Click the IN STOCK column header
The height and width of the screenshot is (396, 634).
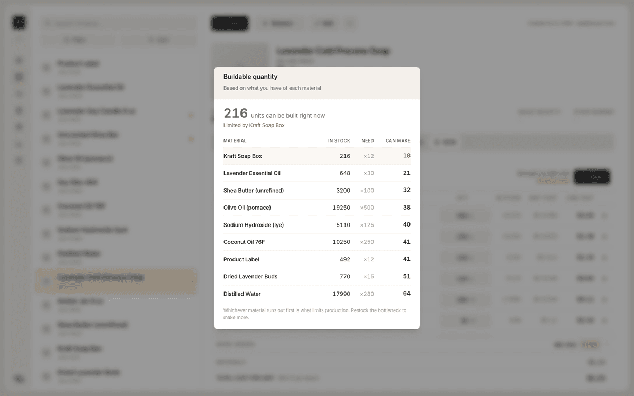coord(339,140)
